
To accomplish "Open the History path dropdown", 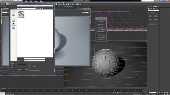I will (53, 6).
